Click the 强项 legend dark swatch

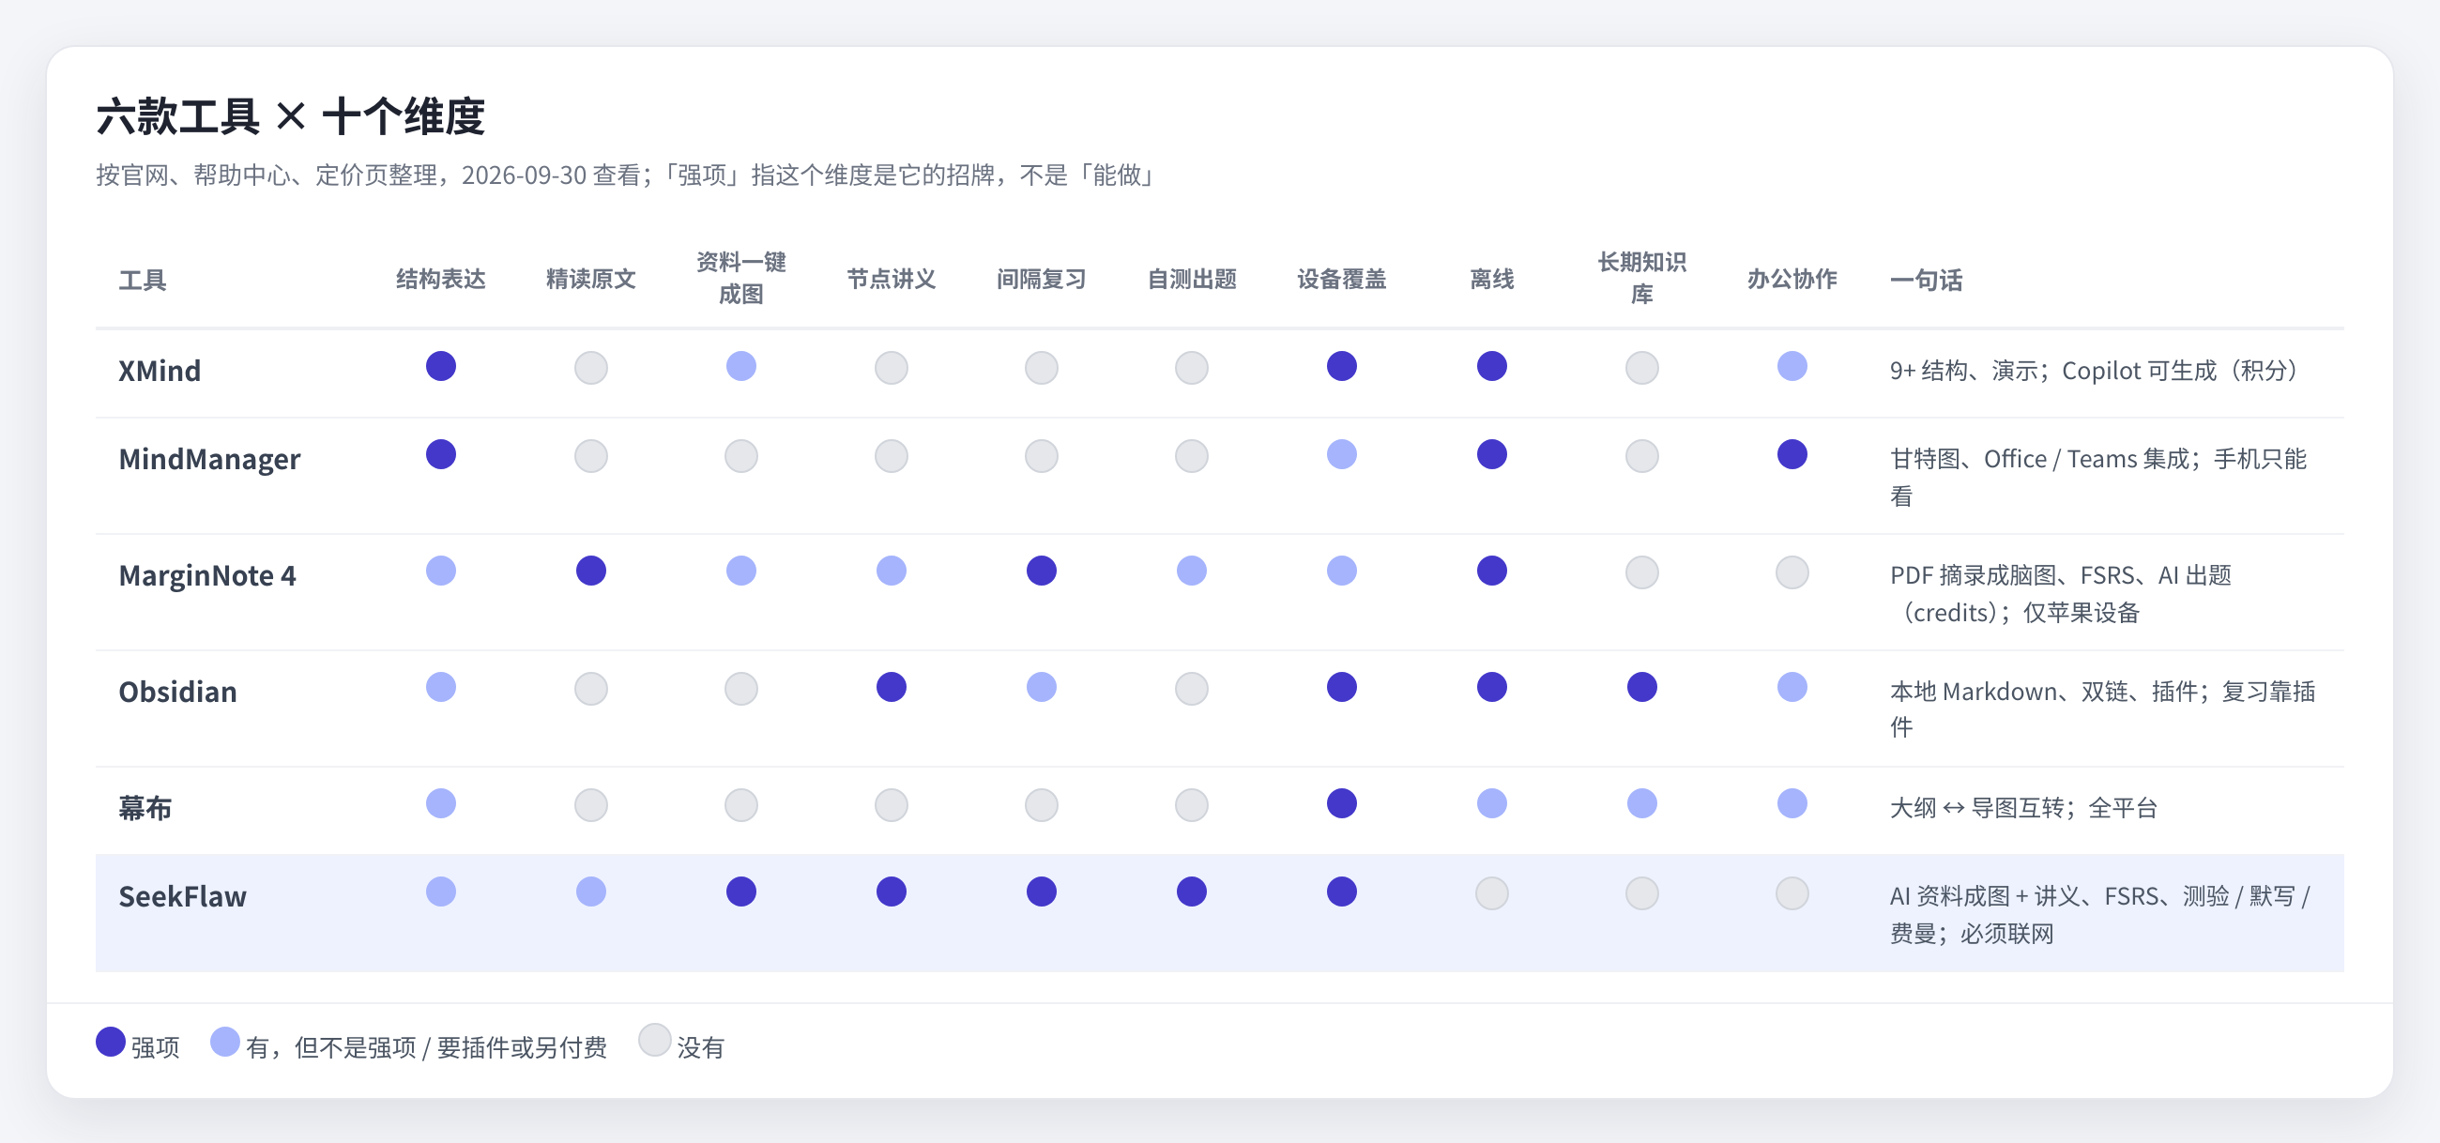(x=111, y=1042)
